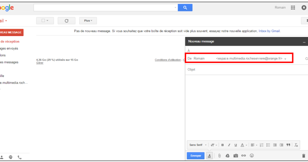Insert a photo with the camera icon
308x162 pixels.
236,156
